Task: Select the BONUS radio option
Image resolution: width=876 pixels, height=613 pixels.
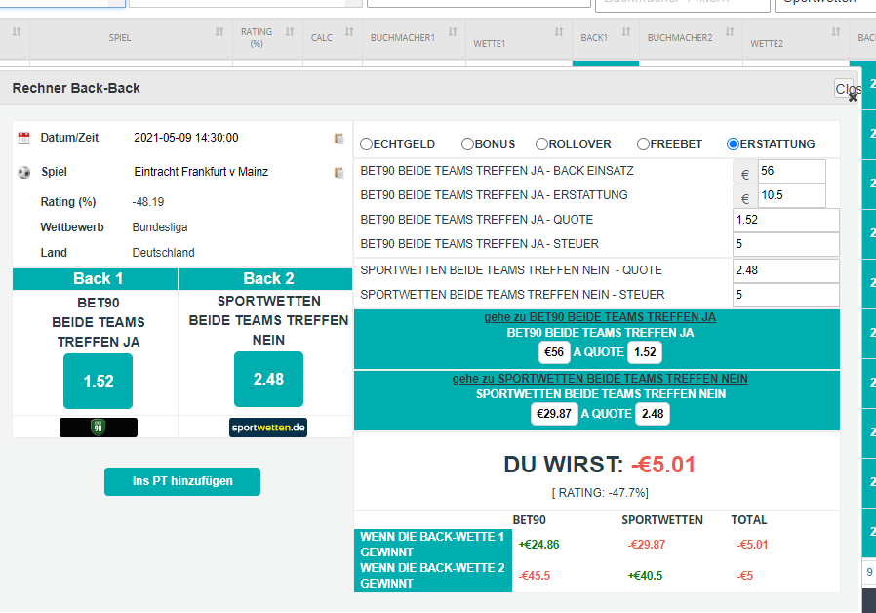Action: pyautogui.click(x=467, y=144)
